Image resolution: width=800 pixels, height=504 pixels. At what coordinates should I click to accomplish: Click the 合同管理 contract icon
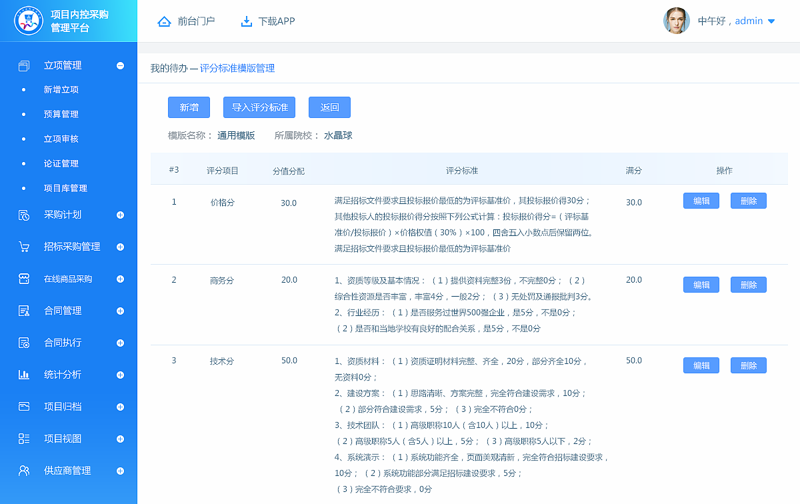23,311
